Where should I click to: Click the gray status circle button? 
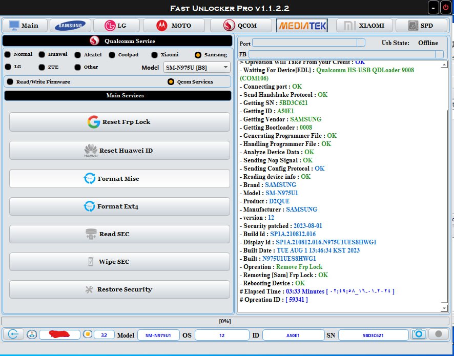coord(438,334)
